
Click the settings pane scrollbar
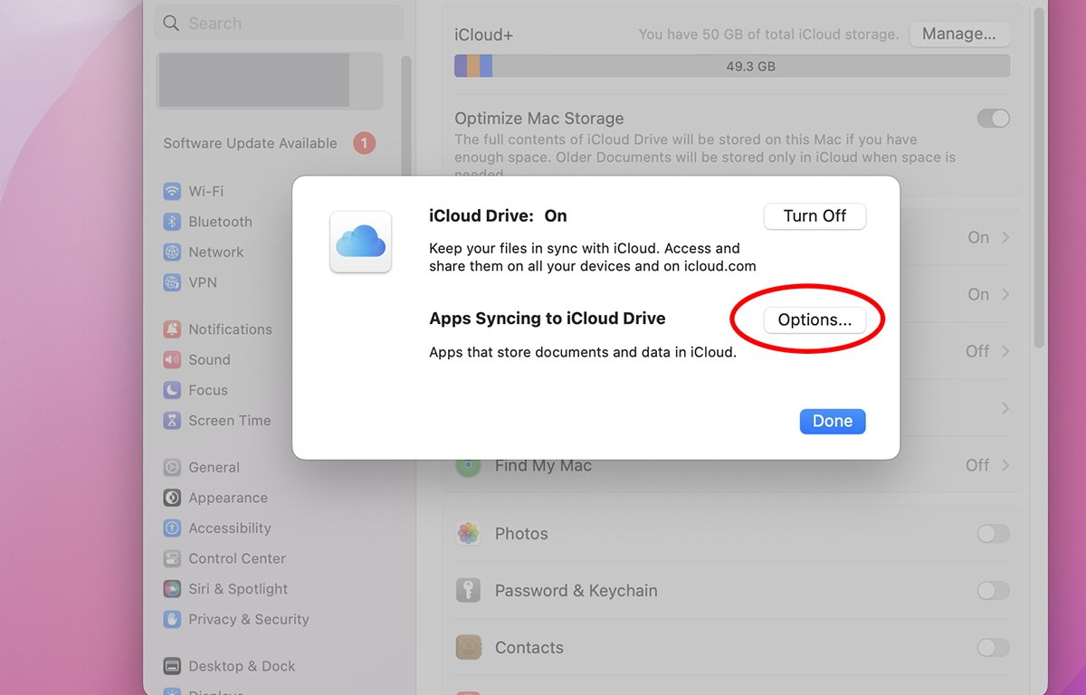(1038, 179)
